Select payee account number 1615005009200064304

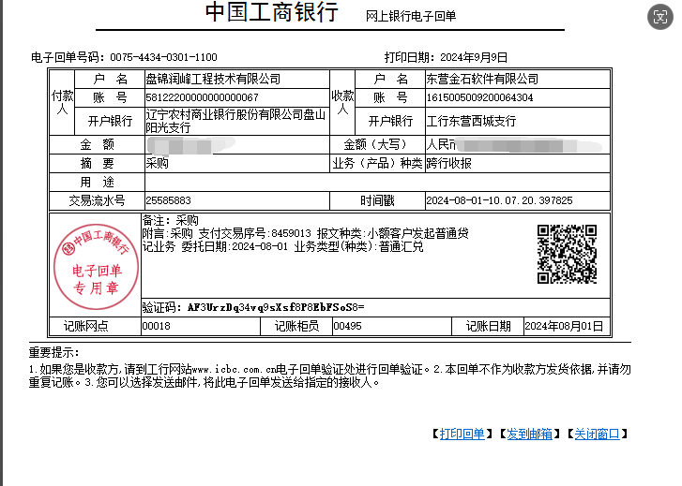(x=479, y=97)
